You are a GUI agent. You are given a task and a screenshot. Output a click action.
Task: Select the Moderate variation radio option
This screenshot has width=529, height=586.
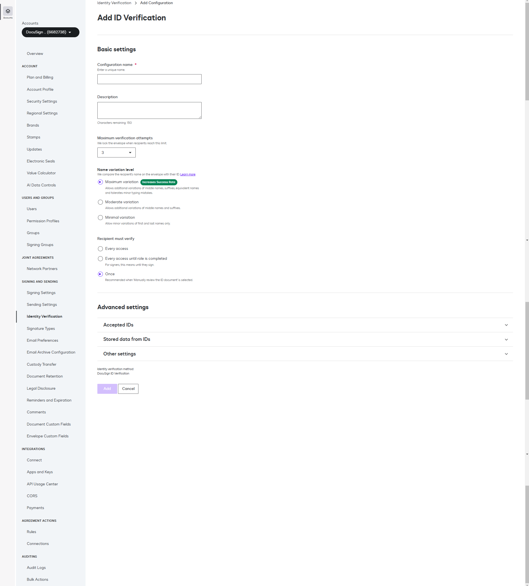100,202
